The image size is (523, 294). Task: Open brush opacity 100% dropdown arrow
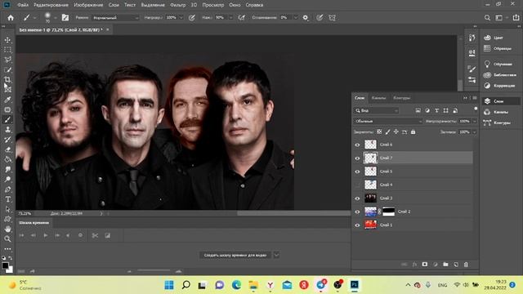181,18
